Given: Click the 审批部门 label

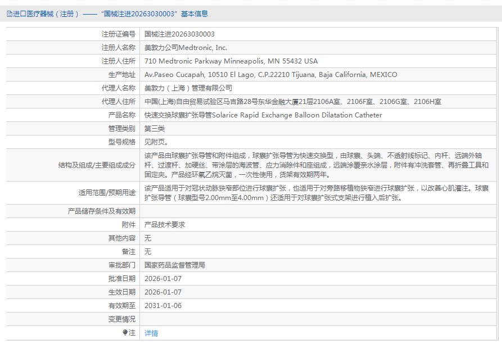Looking at the screenshot, I should click(121, 265).
